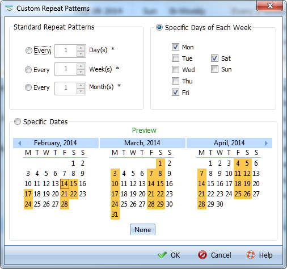Advance calendar with right arrow next to April
The width and height of the screenshot is (287, 269).
(266, 143)
